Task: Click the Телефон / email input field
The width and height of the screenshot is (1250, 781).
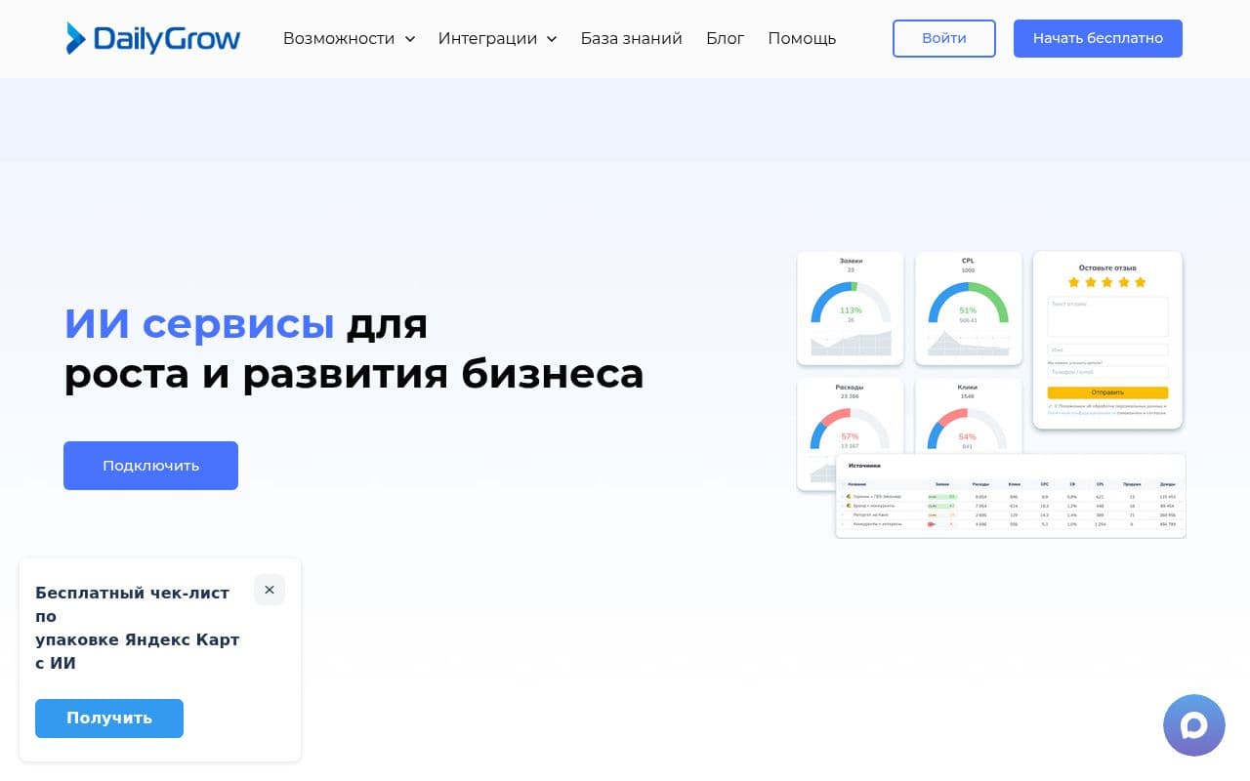Action: pyautogui.click(x=1108, y=372)
